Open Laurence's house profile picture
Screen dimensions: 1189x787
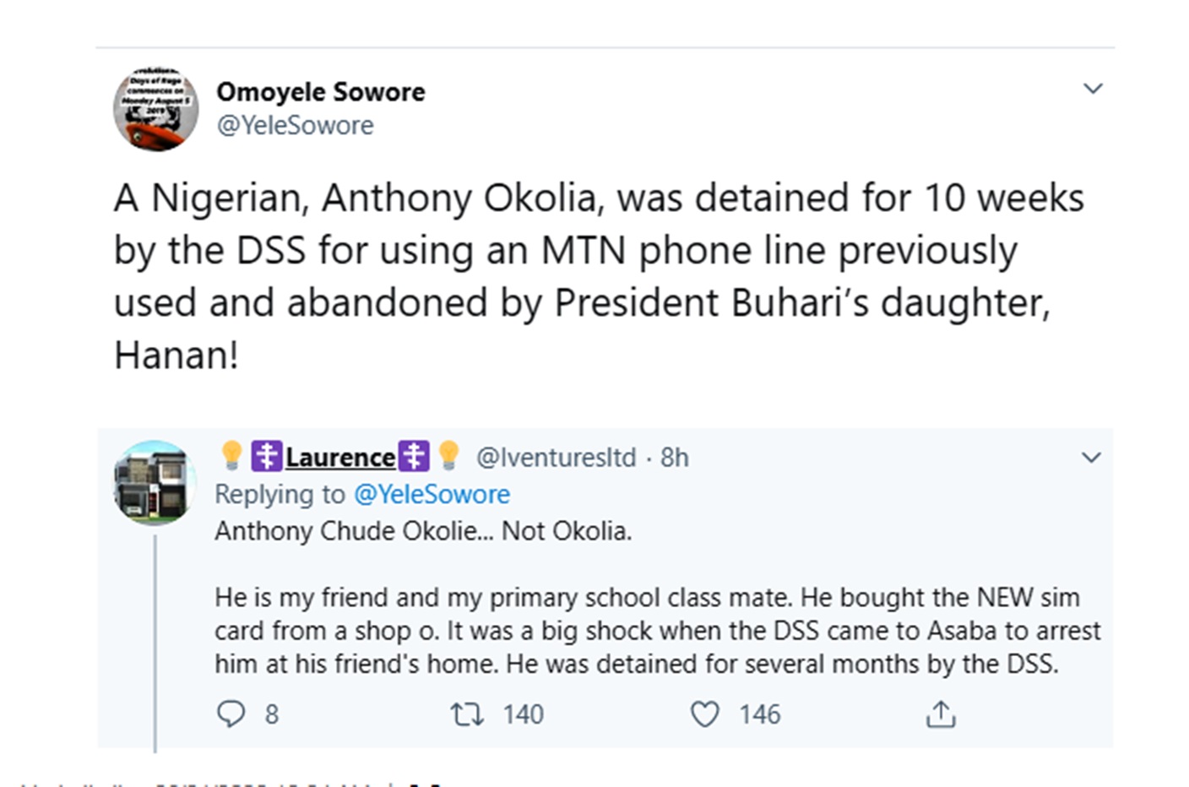tap(155, 482)
